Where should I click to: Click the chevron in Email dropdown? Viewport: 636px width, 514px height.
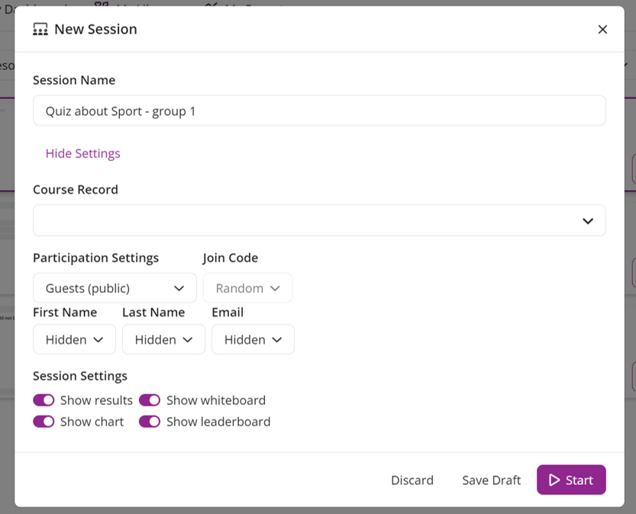coord(277,339)
